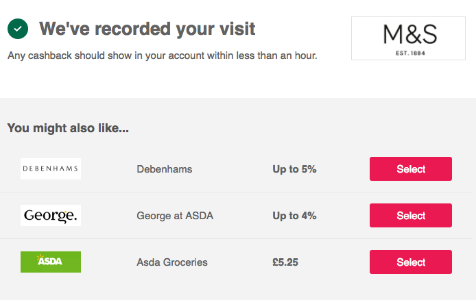Click the Up to 4% cashback rate
Viewport: 476px width, 300px height.
click(294, 216)
